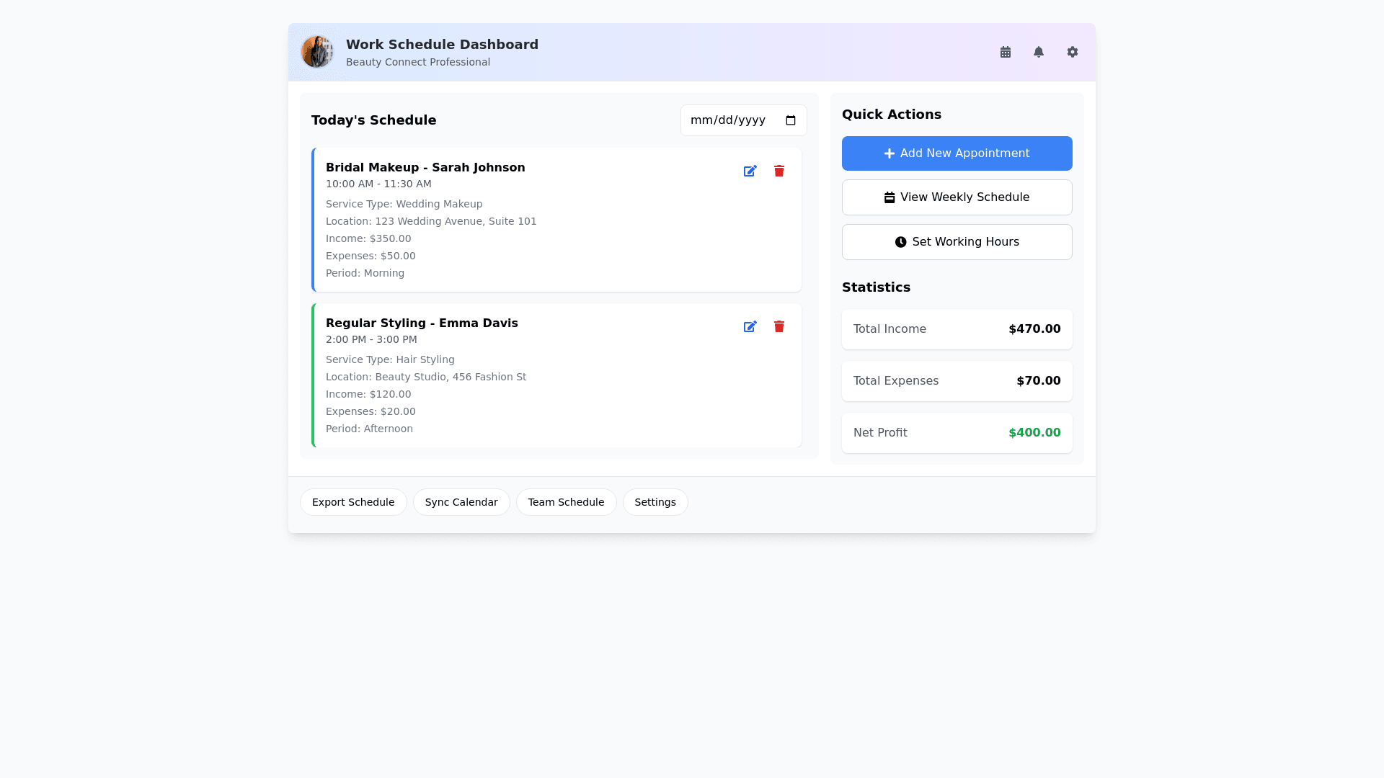Open notifications bell icon
The width and height of the screenshot is (1384, 778).
1039,52
